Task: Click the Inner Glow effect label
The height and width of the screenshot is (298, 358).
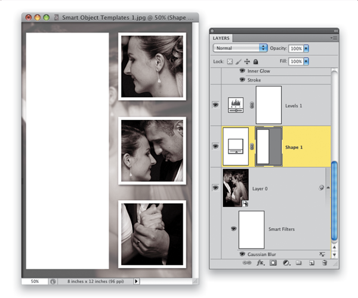Action: 259,71
